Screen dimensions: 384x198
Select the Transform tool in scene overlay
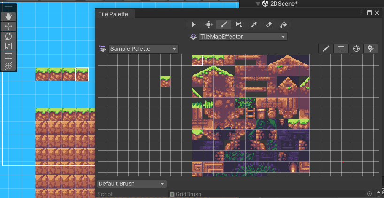8,65
